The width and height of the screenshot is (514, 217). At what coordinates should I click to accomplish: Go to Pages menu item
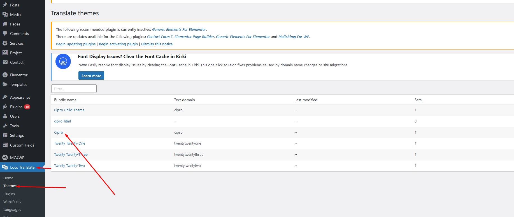pos(15,24)
